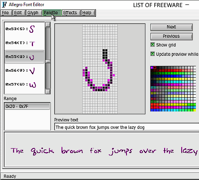Select glyph 0x55 (U) in list
Image resolution: width=199 pixels, height=180 pixels.
click(24, 57)
